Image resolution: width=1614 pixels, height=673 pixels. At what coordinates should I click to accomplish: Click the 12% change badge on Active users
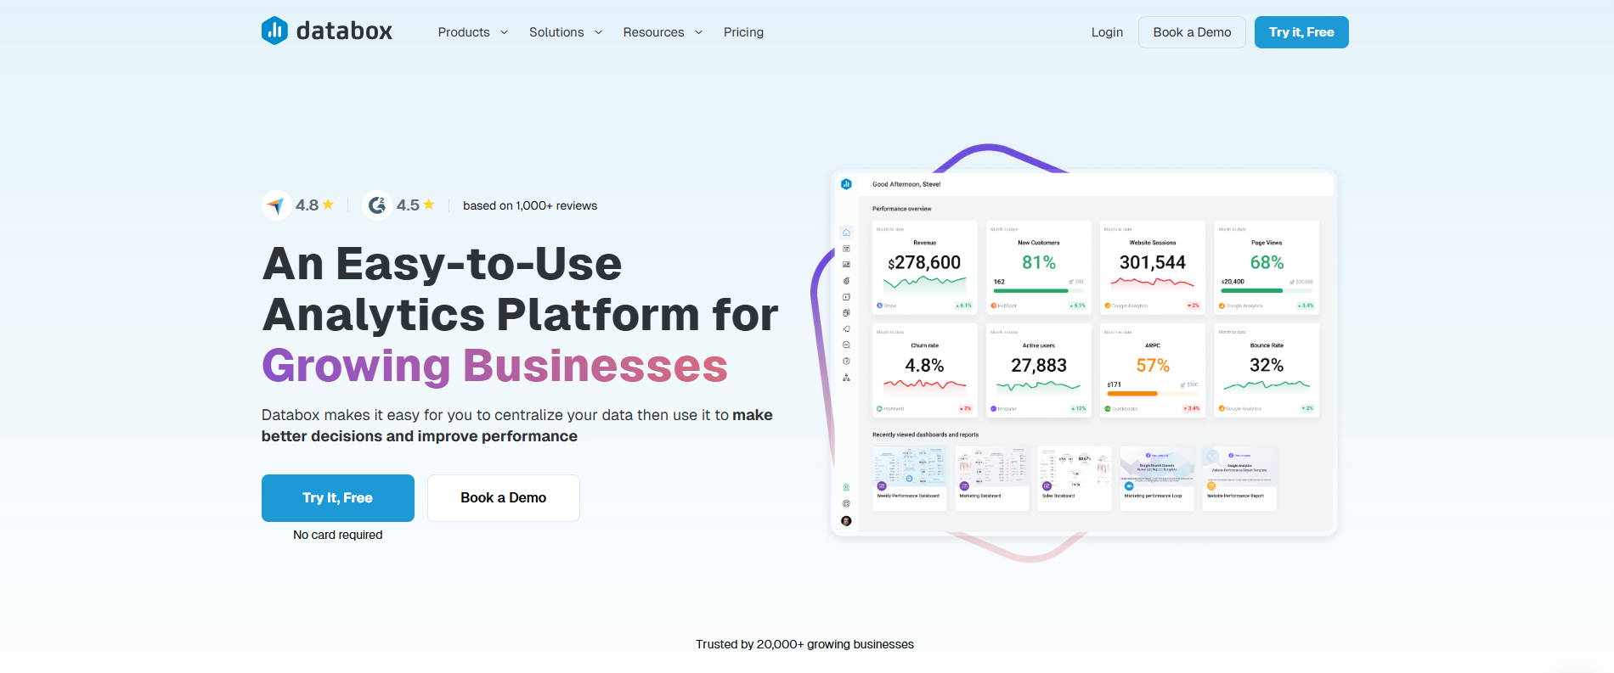1078,408
